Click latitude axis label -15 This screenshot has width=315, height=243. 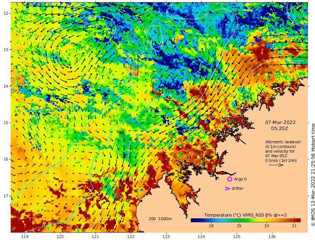(5, 123)
